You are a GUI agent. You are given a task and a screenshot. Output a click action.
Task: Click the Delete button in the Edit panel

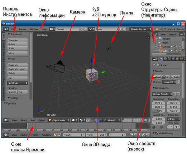(x=18, y=73)
